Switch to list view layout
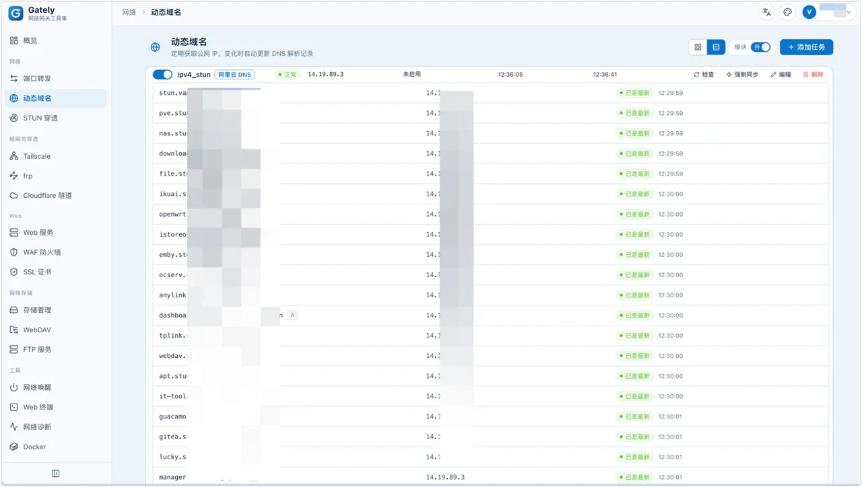This screenshot has width=862, height=487. tap(716, 47)
